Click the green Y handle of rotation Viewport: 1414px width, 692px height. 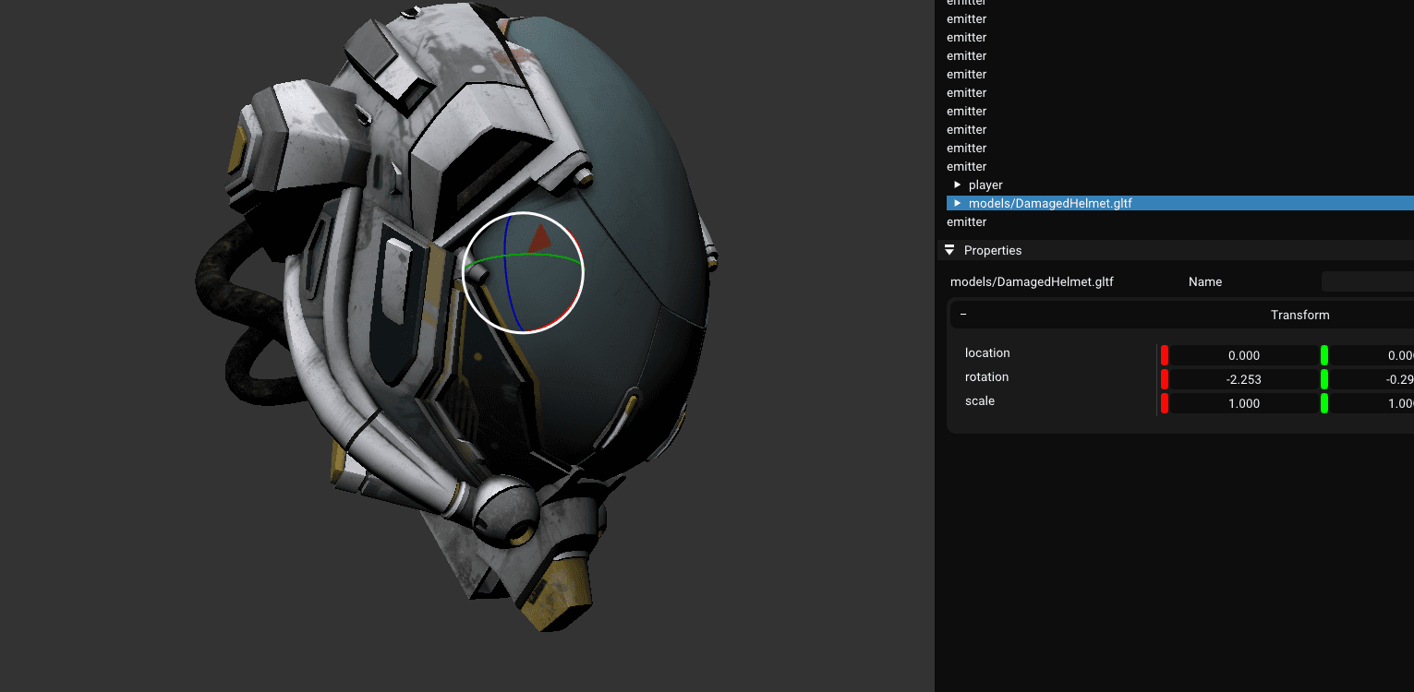pyautogui.click(x=1324, y=379)
